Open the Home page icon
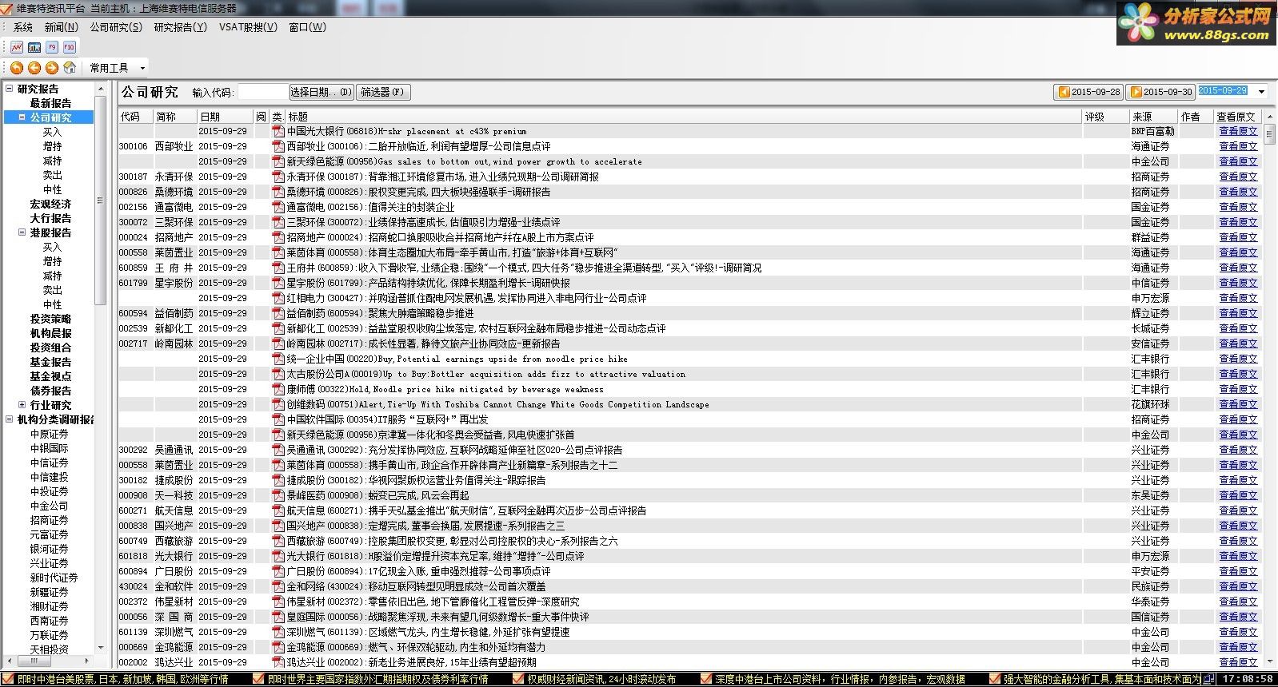The width and height of the screenshot is (1278, 687). click(x=70, y=68)
